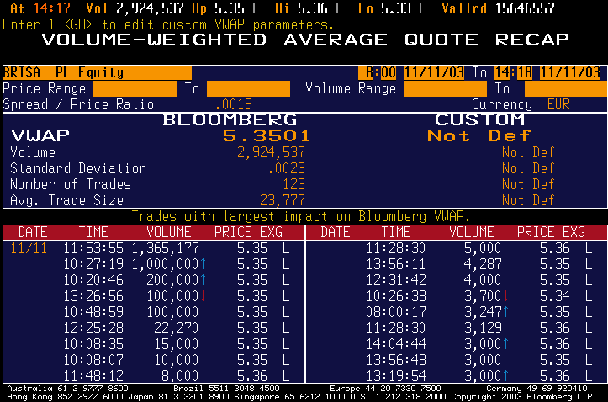Select the 10:08:07 trade of 10,000
Viewport: 608px width, 402px height.
click(154, 360)
